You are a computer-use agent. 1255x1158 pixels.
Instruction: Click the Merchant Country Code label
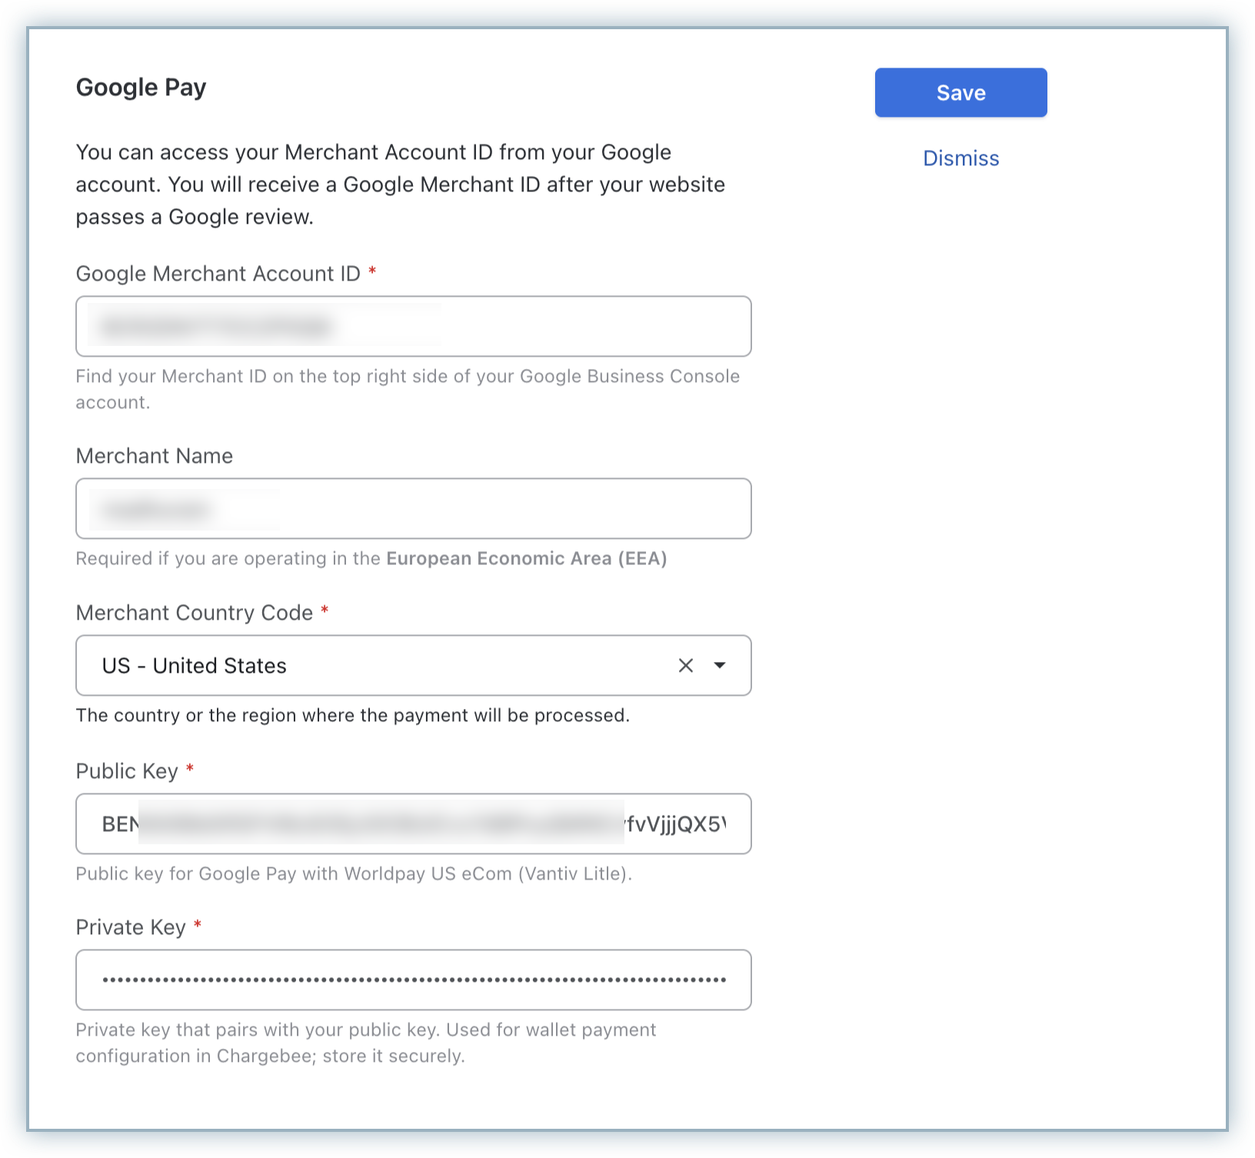[195, 613]
